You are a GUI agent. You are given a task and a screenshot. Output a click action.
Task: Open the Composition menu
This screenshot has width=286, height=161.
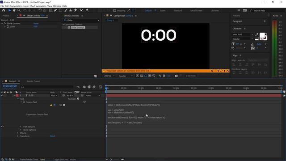16,6
